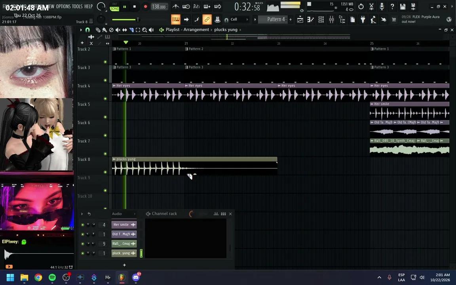Image resolution: width=456 pixels, height=285 pixels.
Task: Mute 'Her smile' channel green light
Action: 83,225
